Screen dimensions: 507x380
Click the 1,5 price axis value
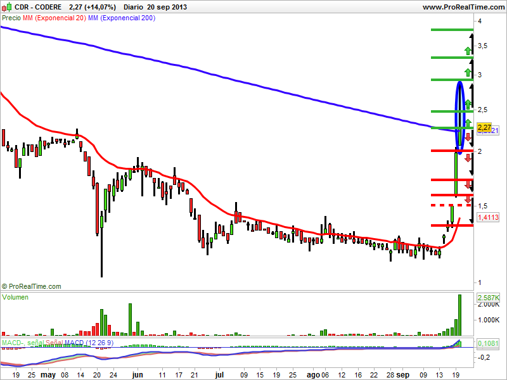482,206
